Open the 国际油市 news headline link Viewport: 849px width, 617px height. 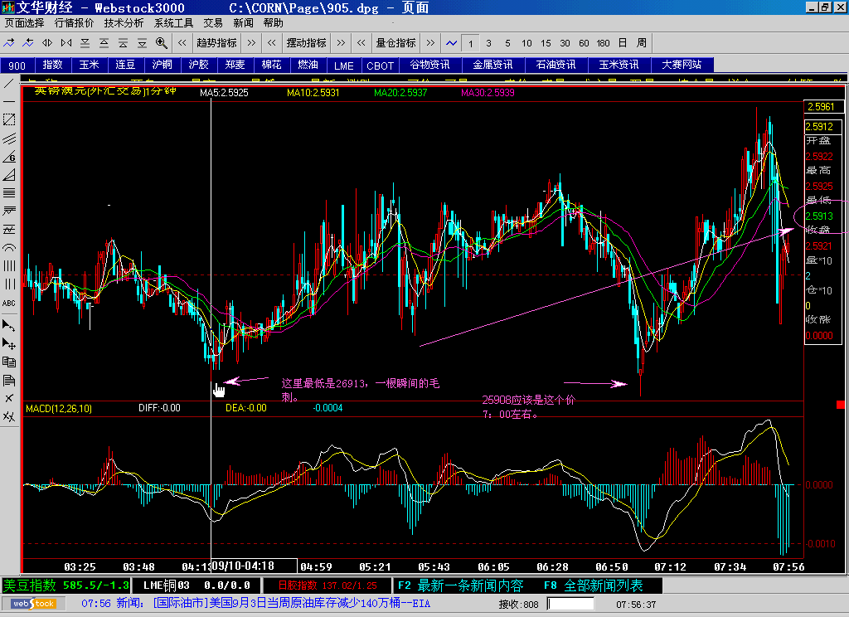click(291, 604)
